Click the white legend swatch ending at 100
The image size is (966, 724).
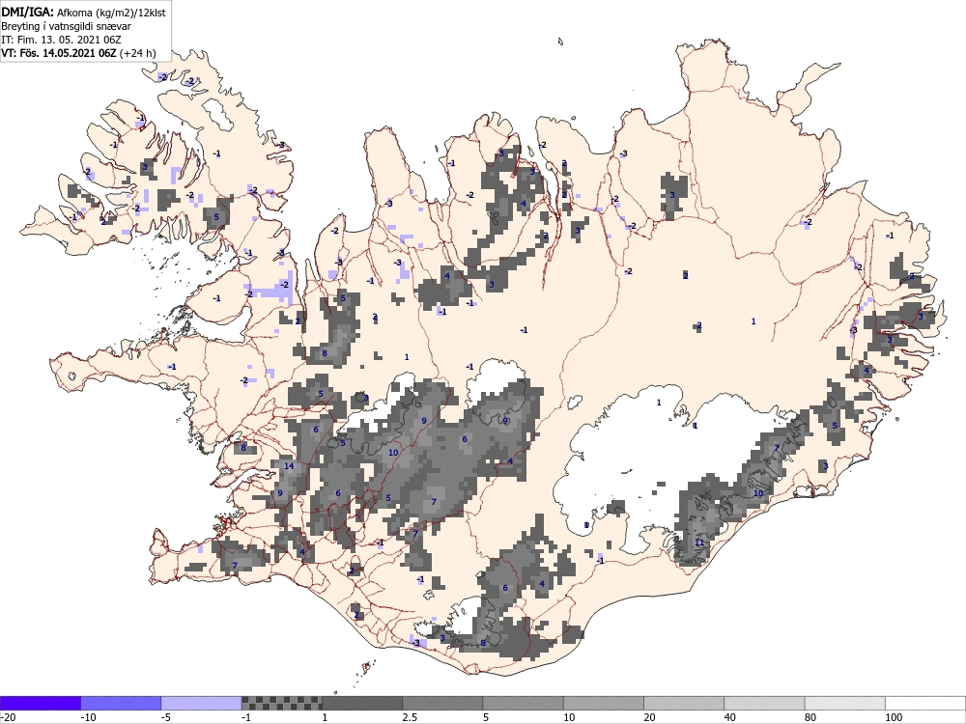pos(925,703)
